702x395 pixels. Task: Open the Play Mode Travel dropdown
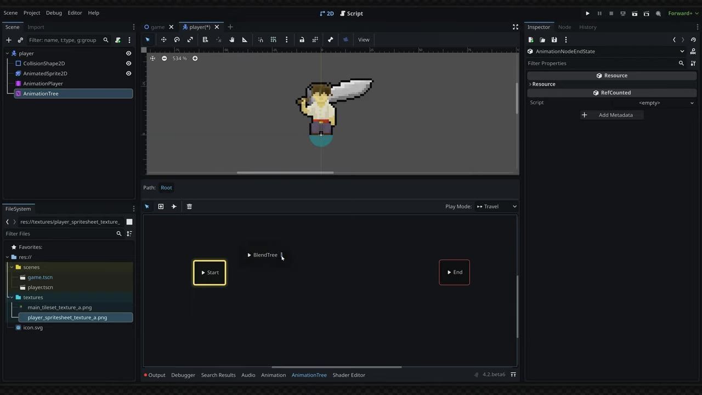(496, 206)
